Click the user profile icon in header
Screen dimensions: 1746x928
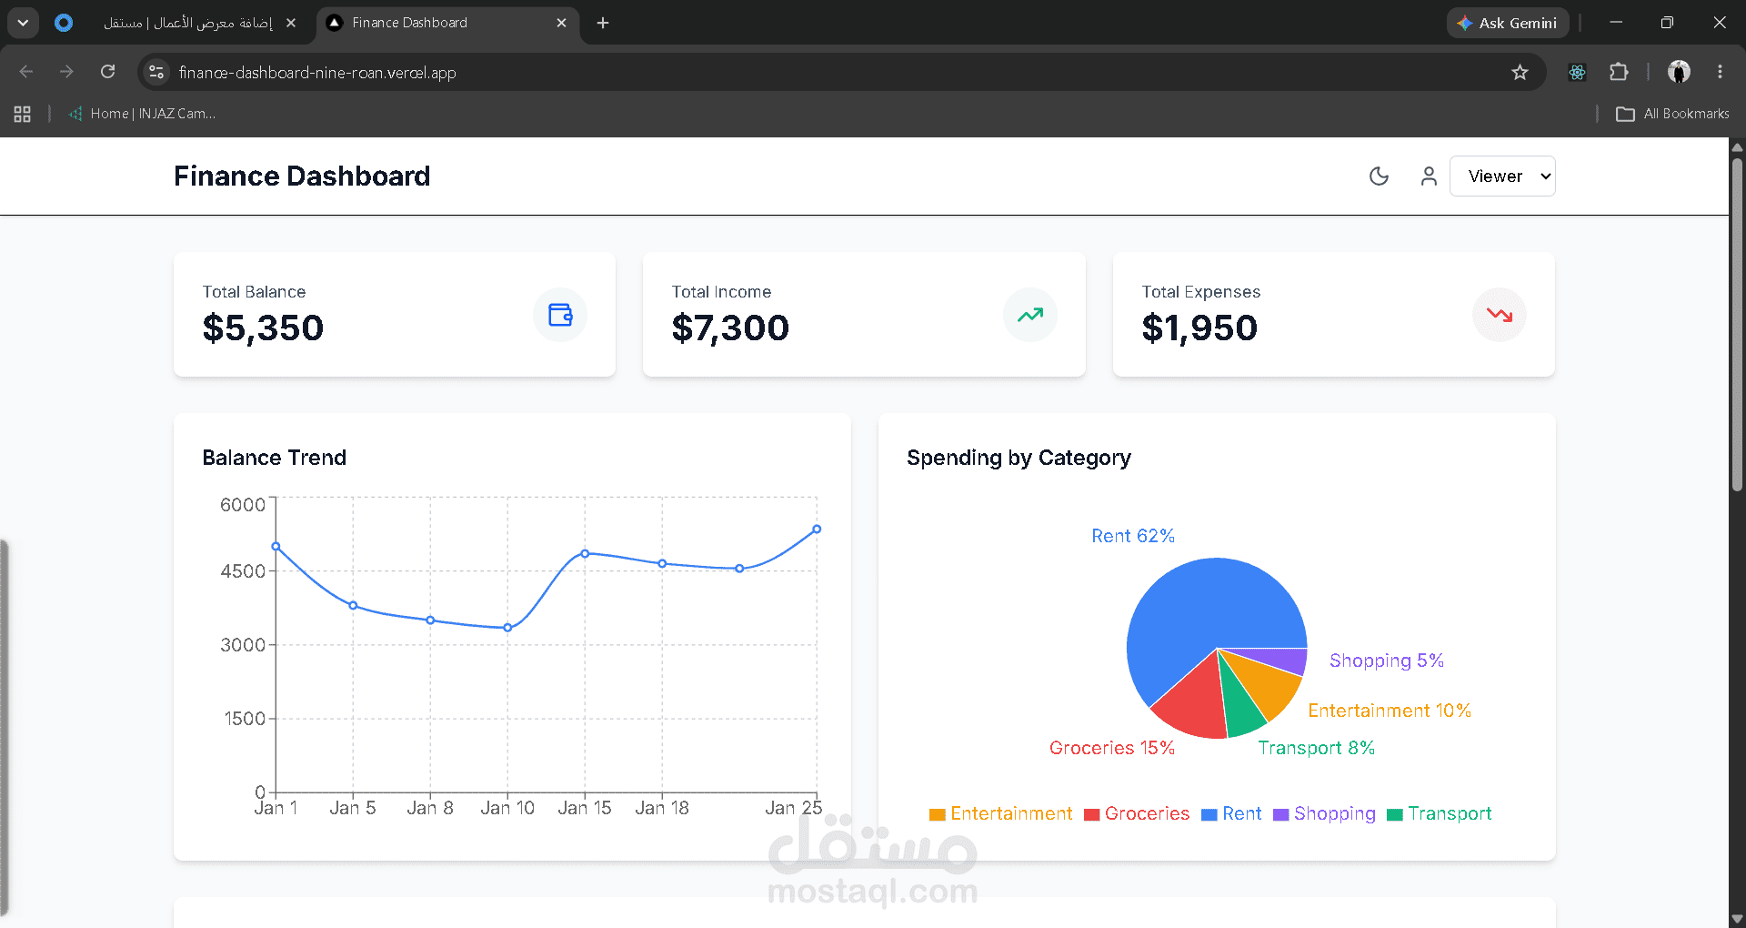pyautogui.click(x=1429, y=177)
